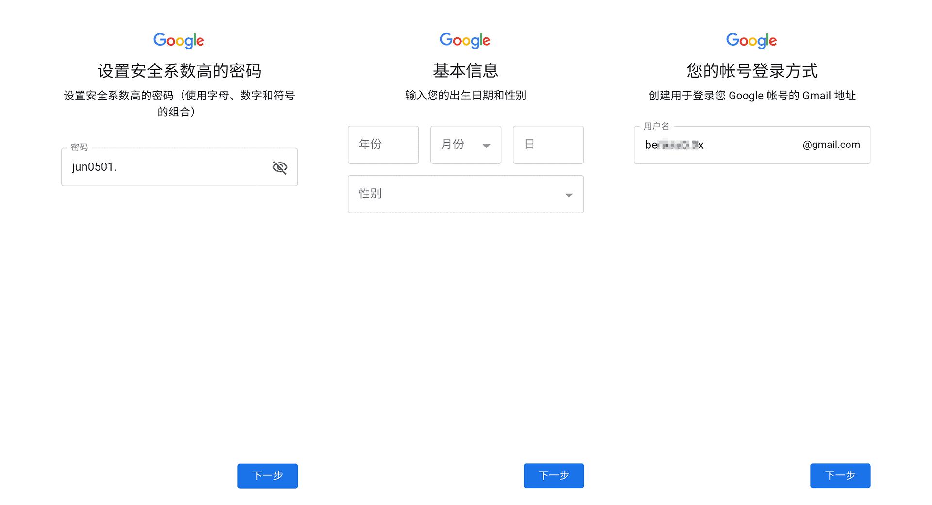Click the 密码 field label
Image resolution: width=932 pixels, height=505 pixels.
(79, 147)
